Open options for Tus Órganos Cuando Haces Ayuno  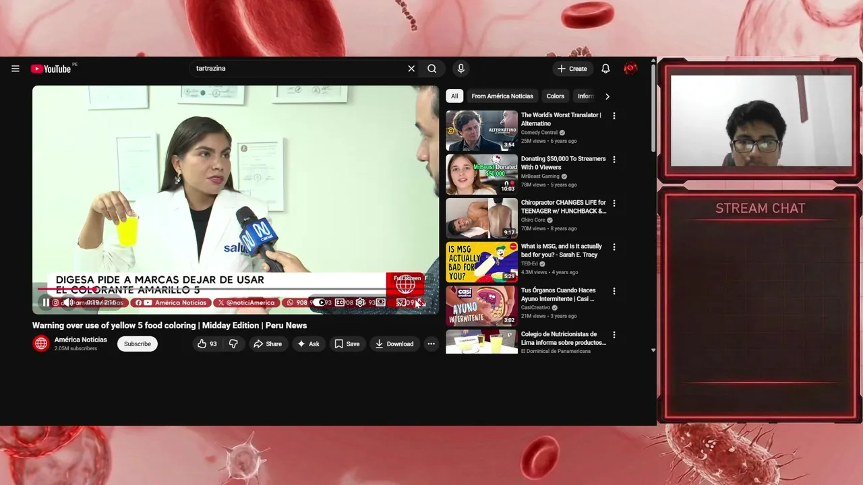point(614,291)
